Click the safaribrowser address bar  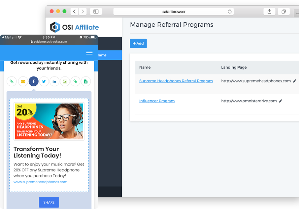(x=173, y=12)
